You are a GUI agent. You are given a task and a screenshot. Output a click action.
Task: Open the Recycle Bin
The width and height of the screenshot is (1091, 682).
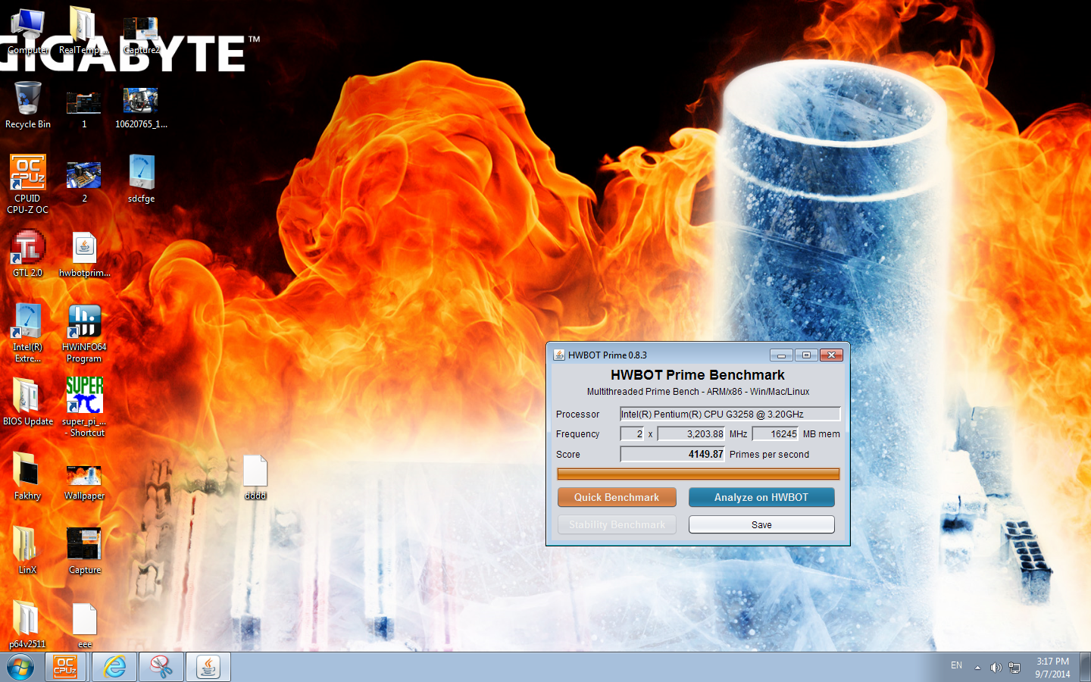(x=28, y=105)
